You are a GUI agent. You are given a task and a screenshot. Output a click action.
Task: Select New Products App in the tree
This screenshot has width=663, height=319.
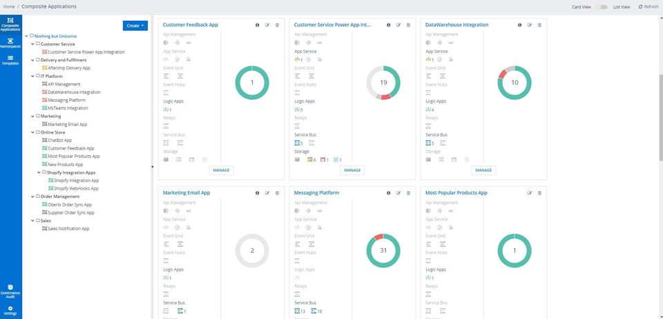(65, 165)
